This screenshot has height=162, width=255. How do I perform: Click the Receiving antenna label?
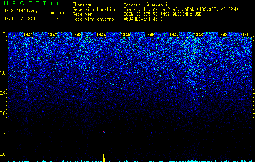click(93, 19)
